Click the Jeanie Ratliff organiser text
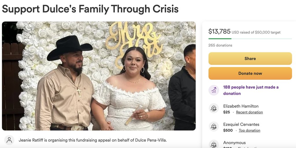Viewport: 296px width, 148px height. point(92,140)
